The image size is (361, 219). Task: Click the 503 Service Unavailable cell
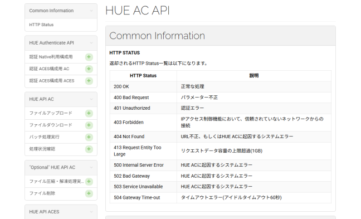tap(143, 187)
